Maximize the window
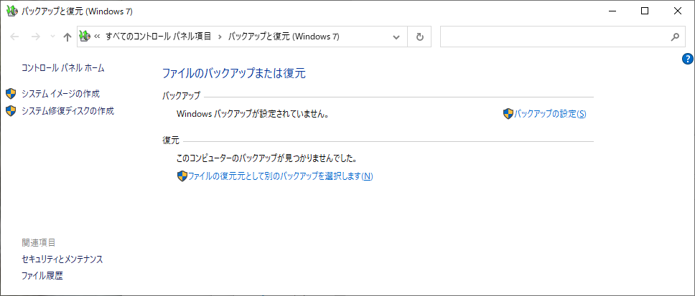Screen dimensions: 695x296 (x=645, y=11)
